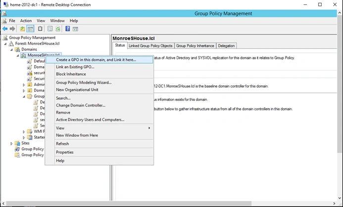Click the Group Policy Management title bar icon
This screenshot has height=207, width=343.
click(x=4, y=13)
